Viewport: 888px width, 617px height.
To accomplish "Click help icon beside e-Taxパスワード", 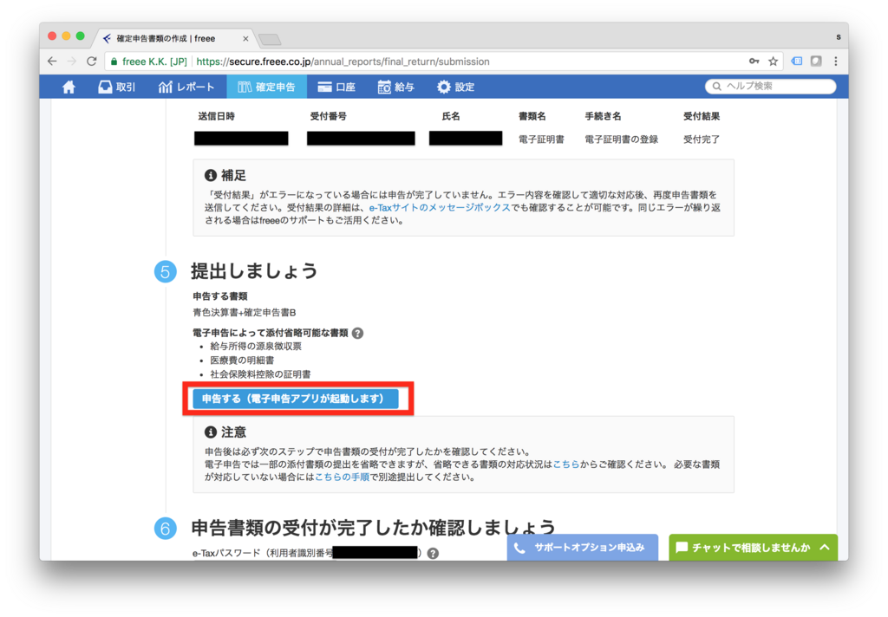I will [x=433, y=553].
